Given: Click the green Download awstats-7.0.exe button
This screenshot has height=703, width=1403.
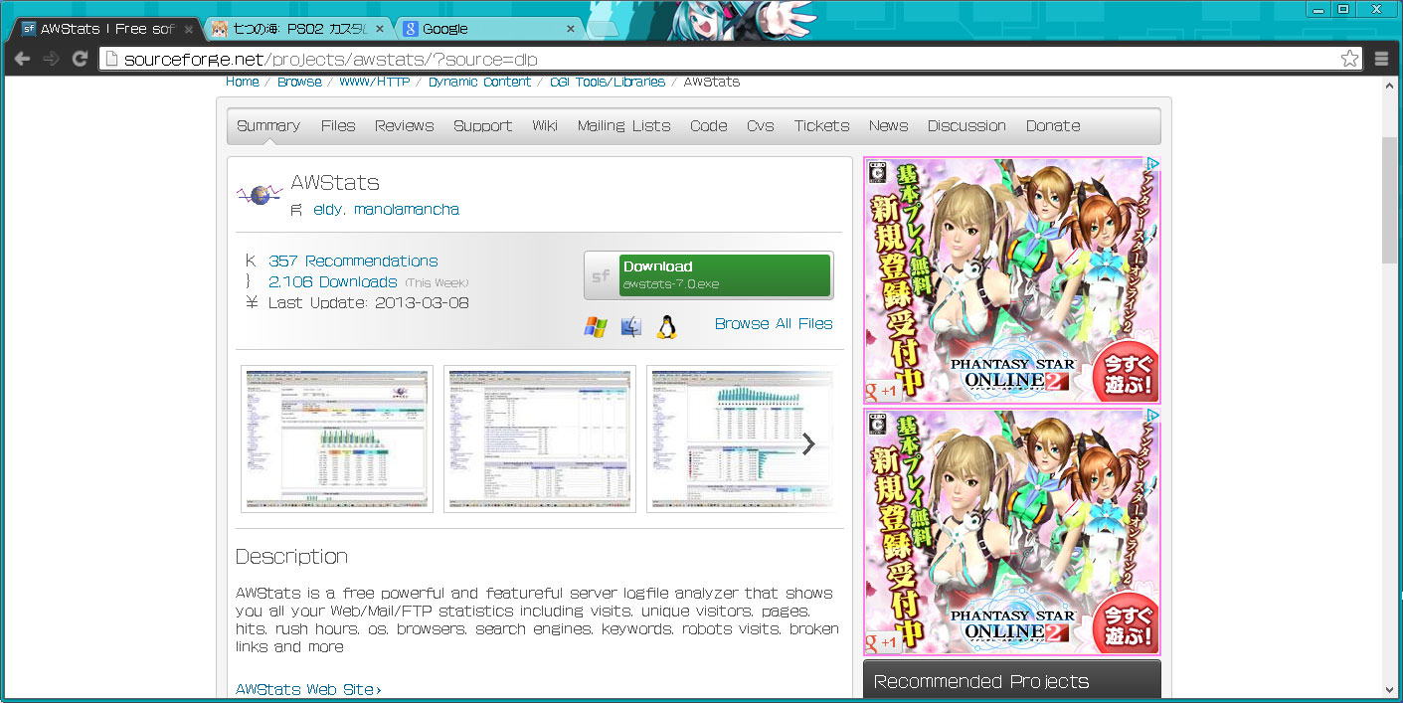Looking at the screenshot, I should 724,275.
